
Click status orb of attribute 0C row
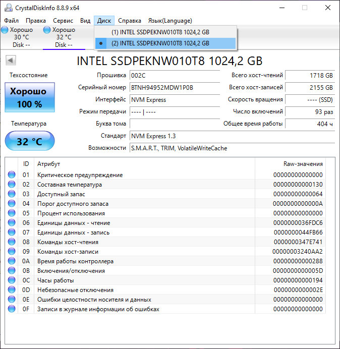click(12, 280)
